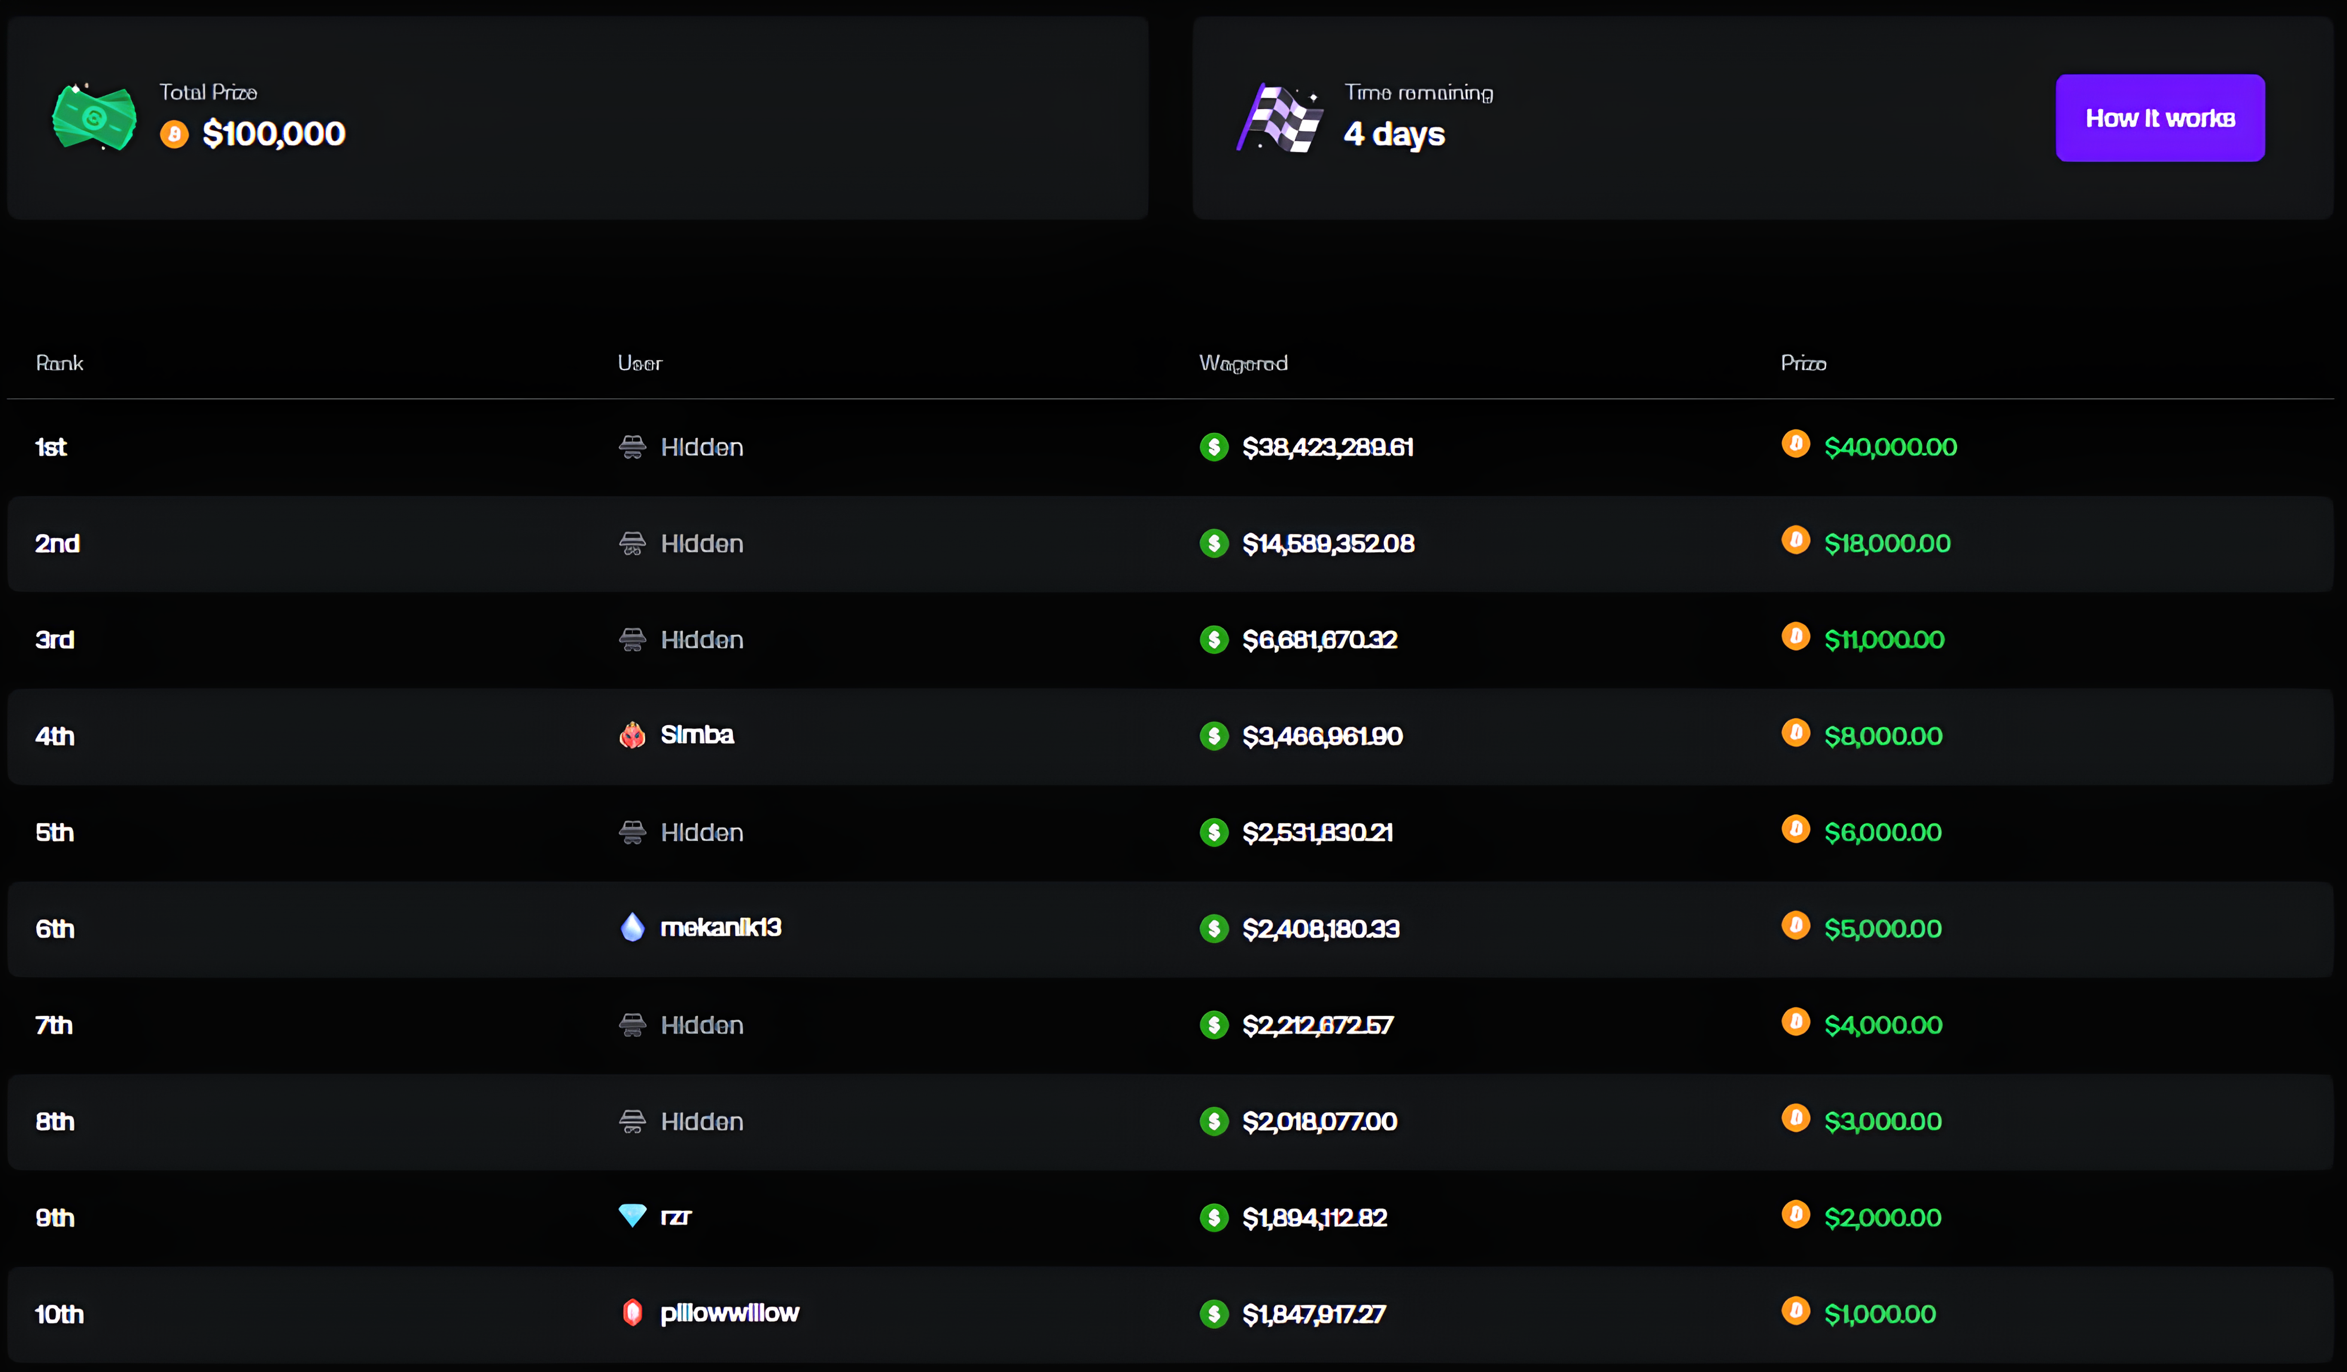Click the green dollar icon beside $38,423,289.61

pos(1214,447)
